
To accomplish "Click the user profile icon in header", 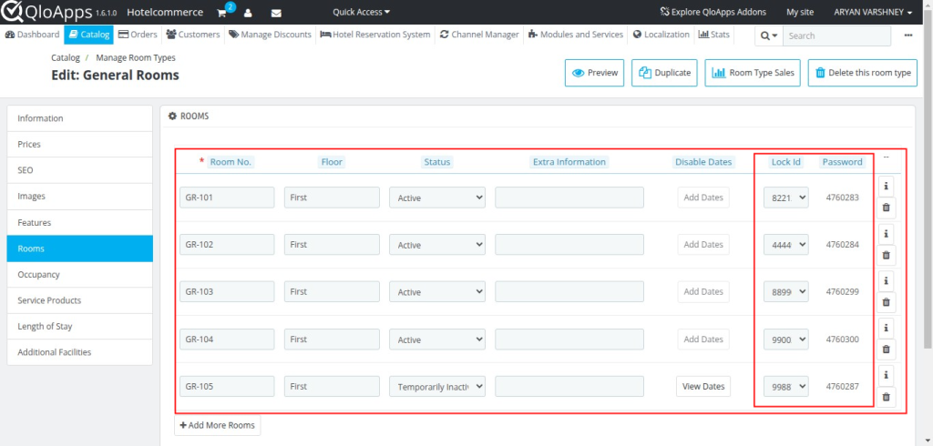I will [248, 13].
